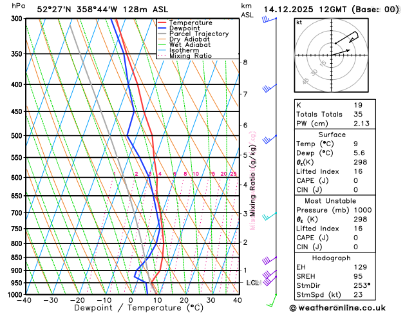Screen dimensions: 405x313
Task: Click the Surface Lifted Index row
Action: [335, 171]
